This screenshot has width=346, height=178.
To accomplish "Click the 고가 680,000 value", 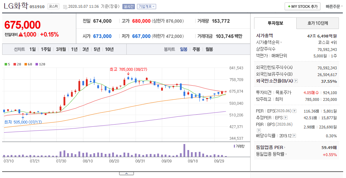I will click(141, 21).
